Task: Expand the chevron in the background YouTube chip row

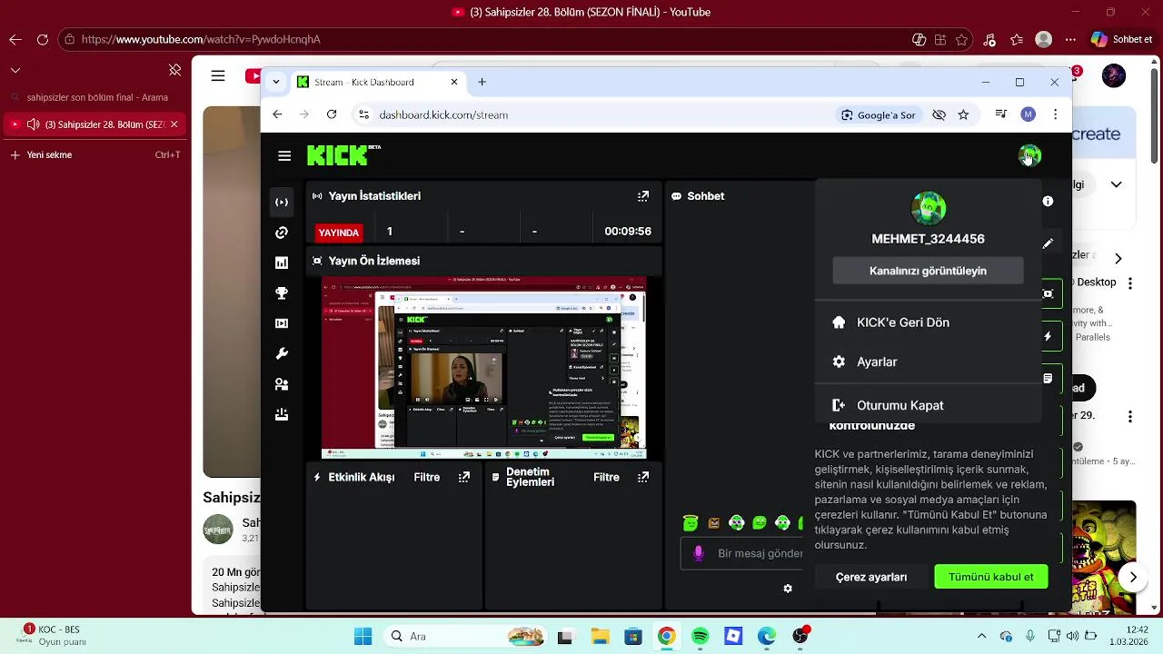Action: pyautogui.click(x=1117, y=184)
